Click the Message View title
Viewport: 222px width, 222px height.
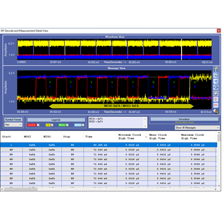[x=116, y=68]
